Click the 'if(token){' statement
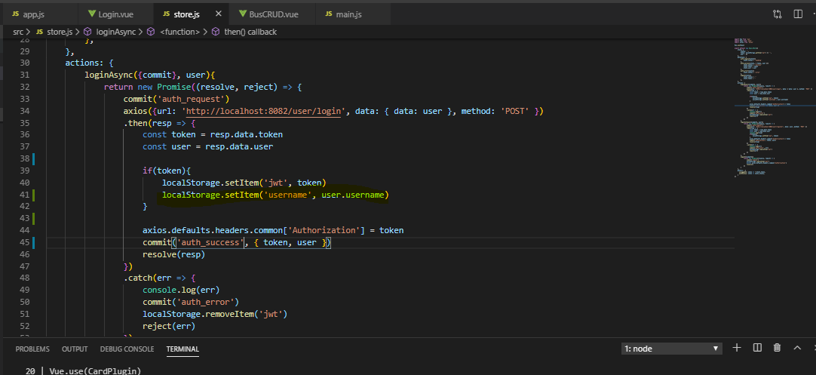The height and width of the screenshot is (375, 816). pos(167,171)
